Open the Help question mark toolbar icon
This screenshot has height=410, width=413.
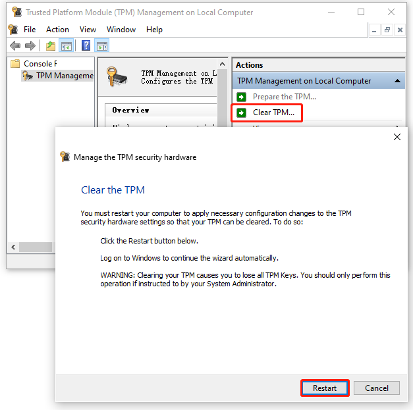coord(86,45)
